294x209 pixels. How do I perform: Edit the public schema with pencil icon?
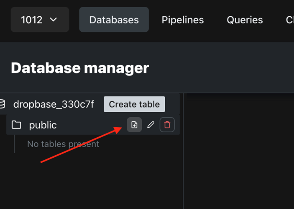click(x=151, y=125)
